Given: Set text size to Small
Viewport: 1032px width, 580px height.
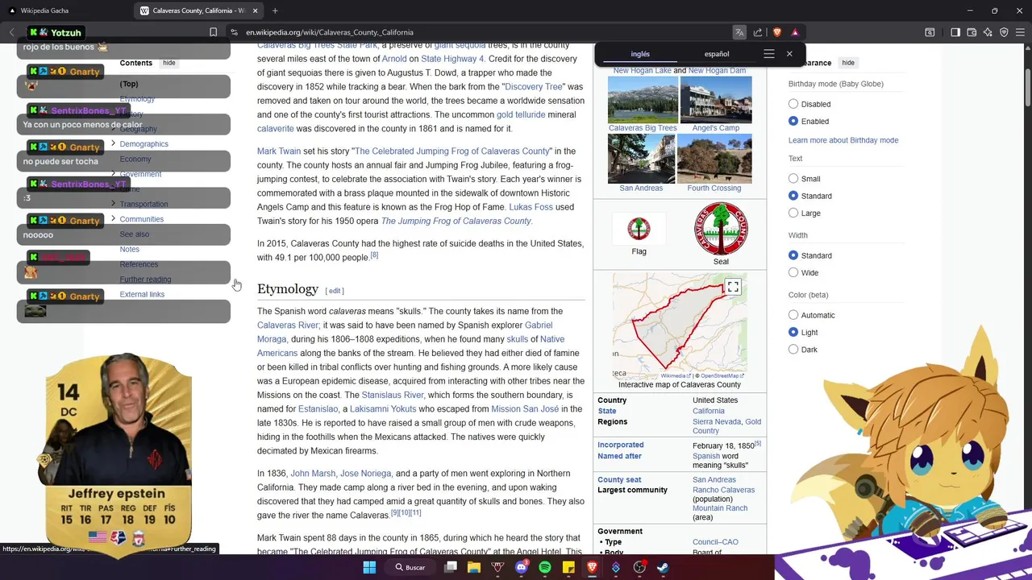Looking at the screenshot, I should coord(793,179).
